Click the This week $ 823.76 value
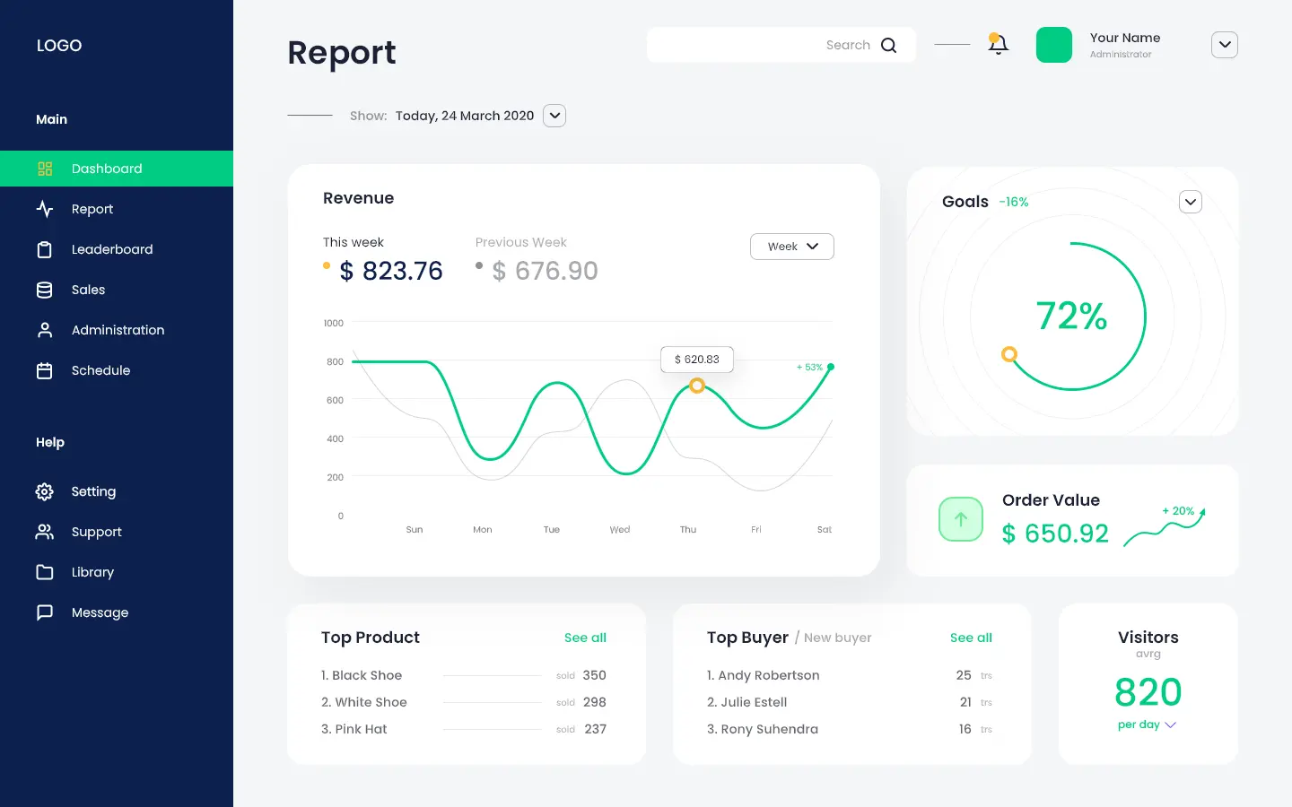The width and height of the screenshot is (1292, 807). [x=391, y=271]
